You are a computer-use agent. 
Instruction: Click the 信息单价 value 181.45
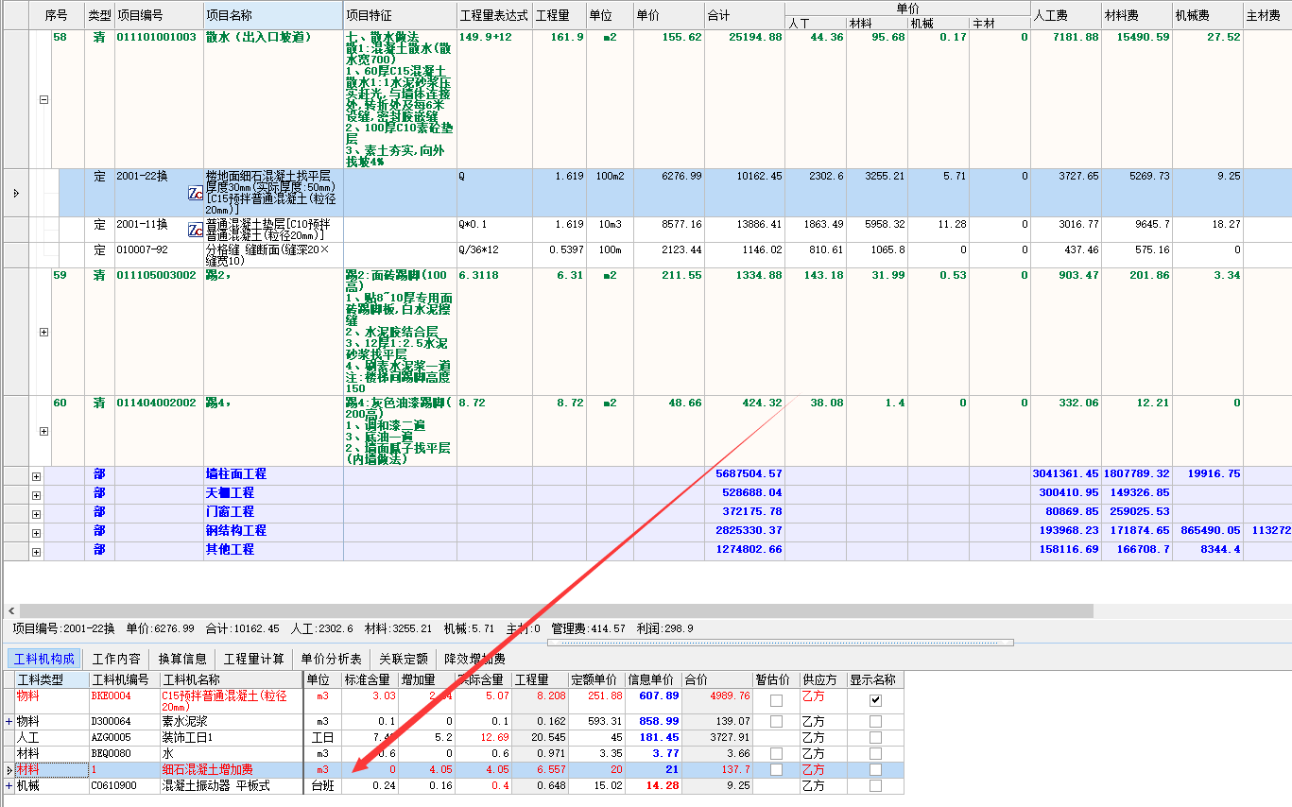pyautogui.click(x=659, y=737)
